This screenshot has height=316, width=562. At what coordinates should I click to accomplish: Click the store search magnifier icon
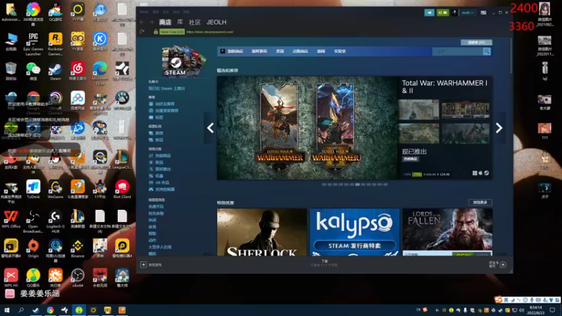pyautogui.click(x=486, y=51)
